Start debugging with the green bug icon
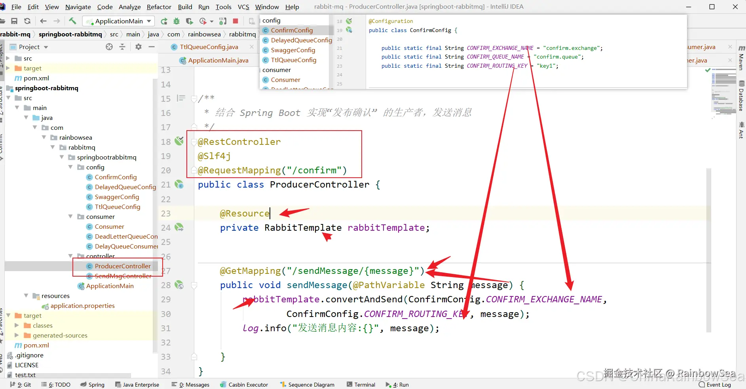Screen dimensions: 746x389 pos(177,21)
